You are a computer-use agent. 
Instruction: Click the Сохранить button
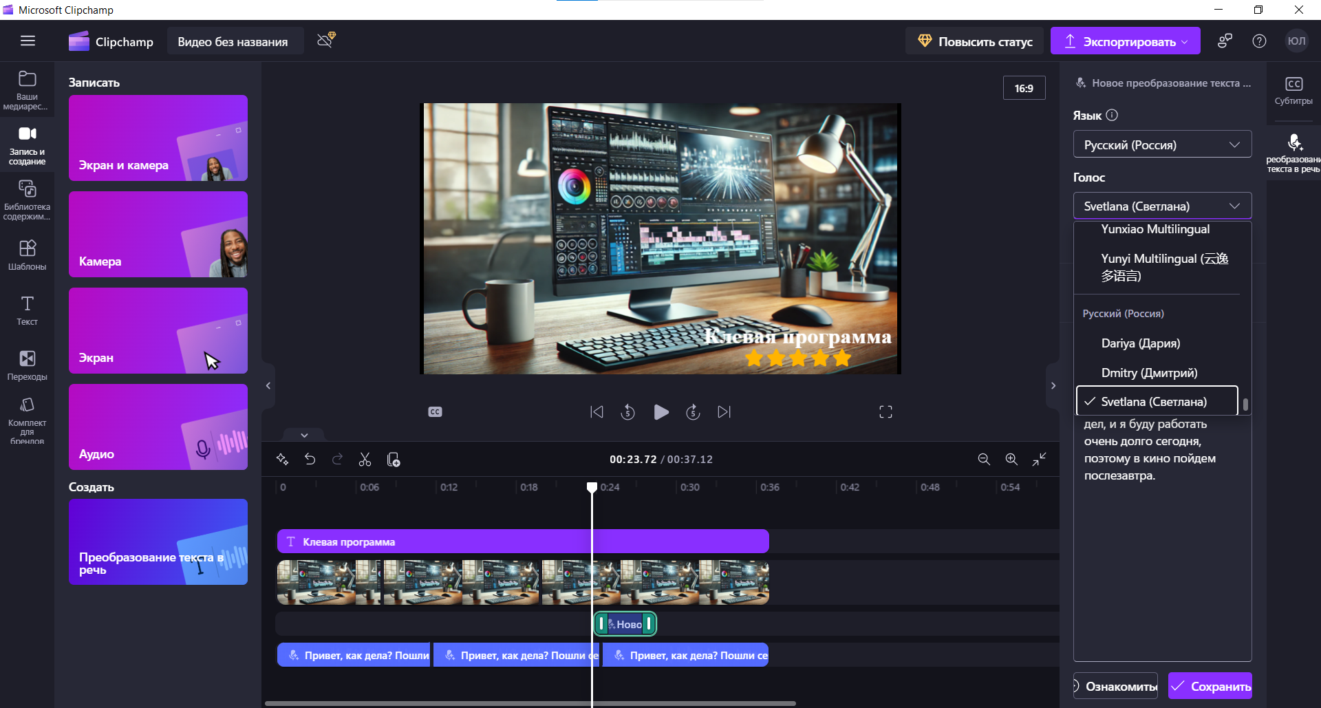coord(1210,686)
